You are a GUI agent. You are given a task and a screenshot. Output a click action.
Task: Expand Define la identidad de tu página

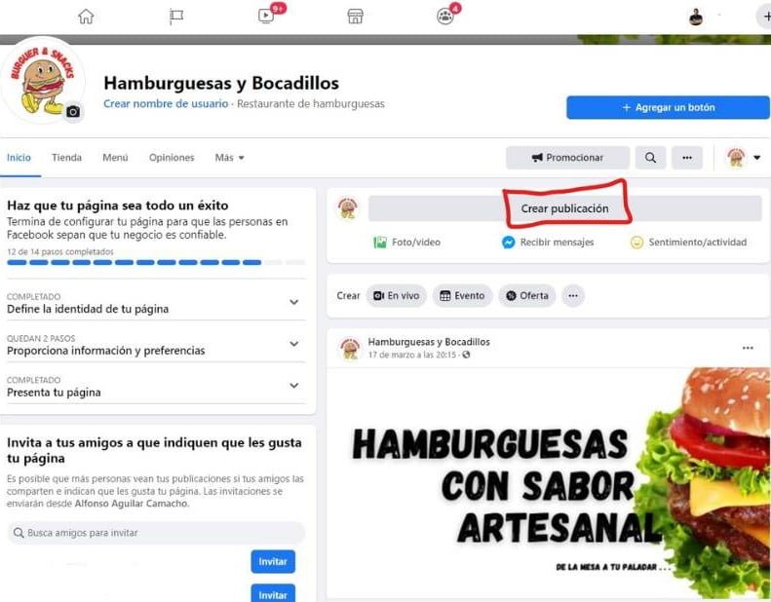[156, 303]
